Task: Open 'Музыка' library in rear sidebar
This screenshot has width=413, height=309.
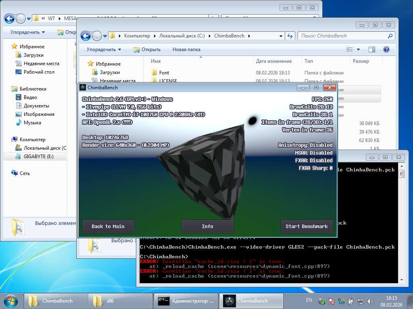Action: click(32, 122)
